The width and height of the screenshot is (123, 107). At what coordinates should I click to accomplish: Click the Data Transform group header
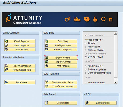61,74
